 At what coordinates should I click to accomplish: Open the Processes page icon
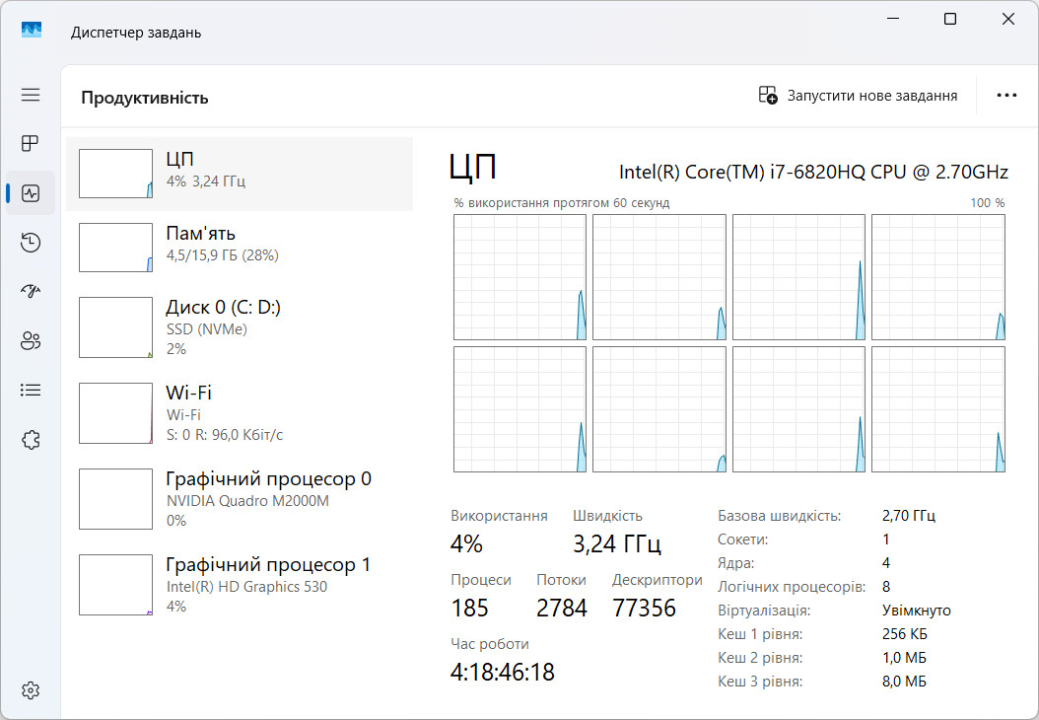(31, 144)
